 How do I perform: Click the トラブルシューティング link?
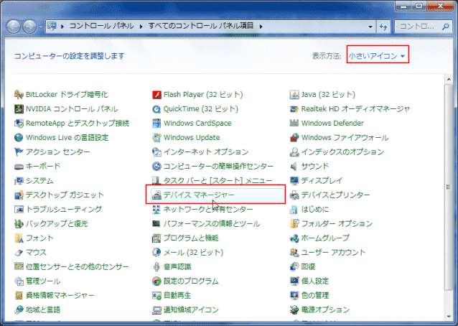coord(64,210)
